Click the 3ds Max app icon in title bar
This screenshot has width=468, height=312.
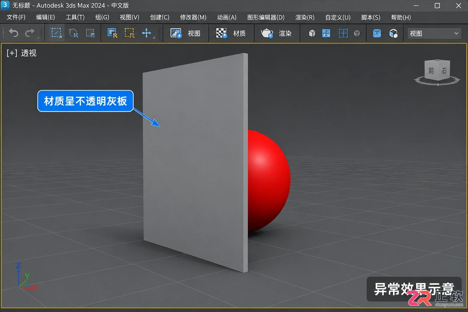click(5, 5)
